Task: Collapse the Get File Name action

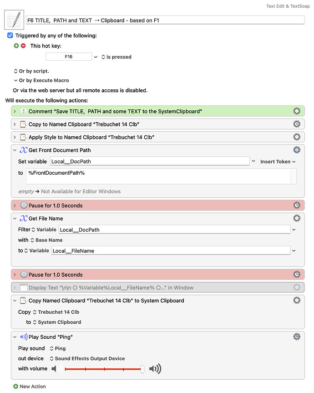Action: click(x=15, y=218)
